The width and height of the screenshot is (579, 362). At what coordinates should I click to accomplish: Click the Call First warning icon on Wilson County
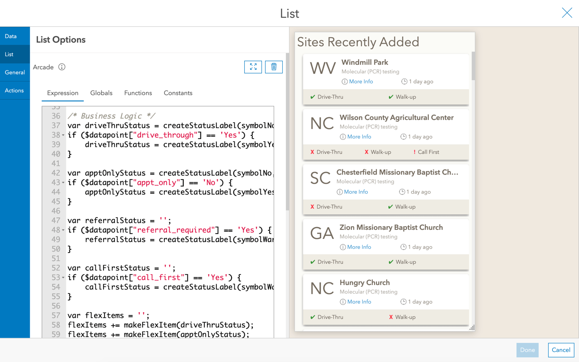point(414,152)
